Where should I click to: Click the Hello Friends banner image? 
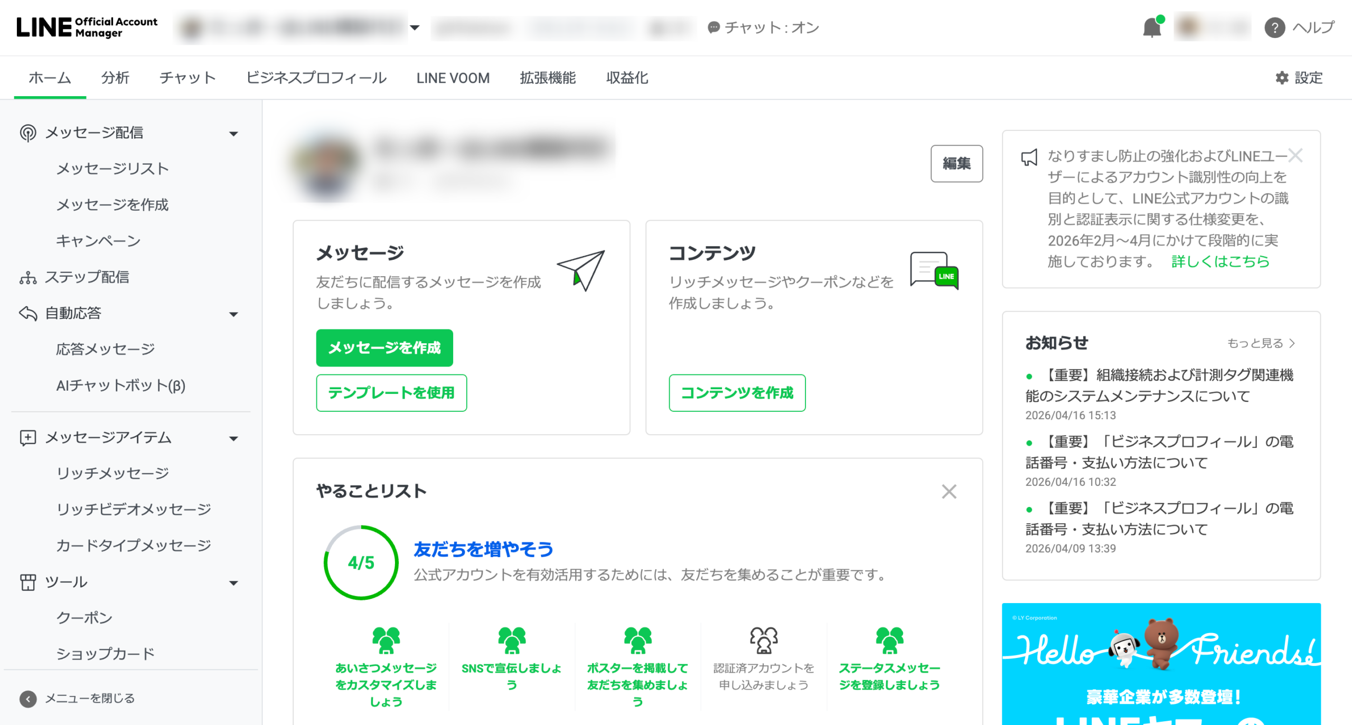1161,664
